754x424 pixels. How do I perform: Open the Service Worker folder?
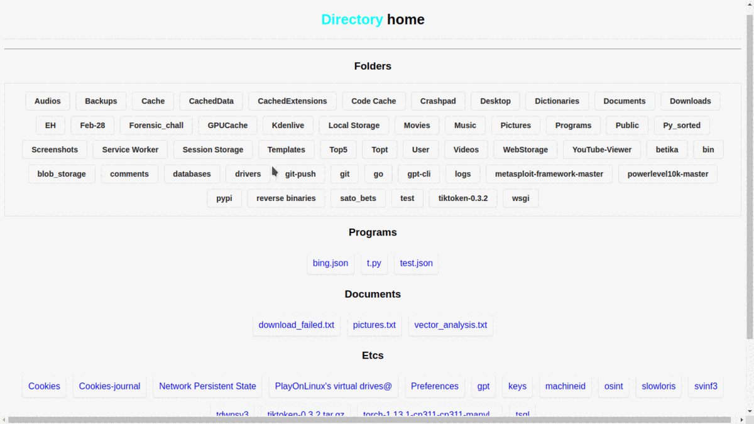[130, 150]
